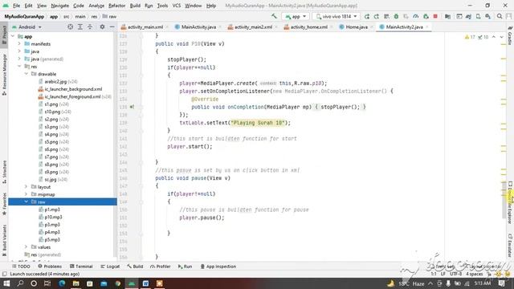
Task: Expand the layout folder
Action: coord(27,187)
